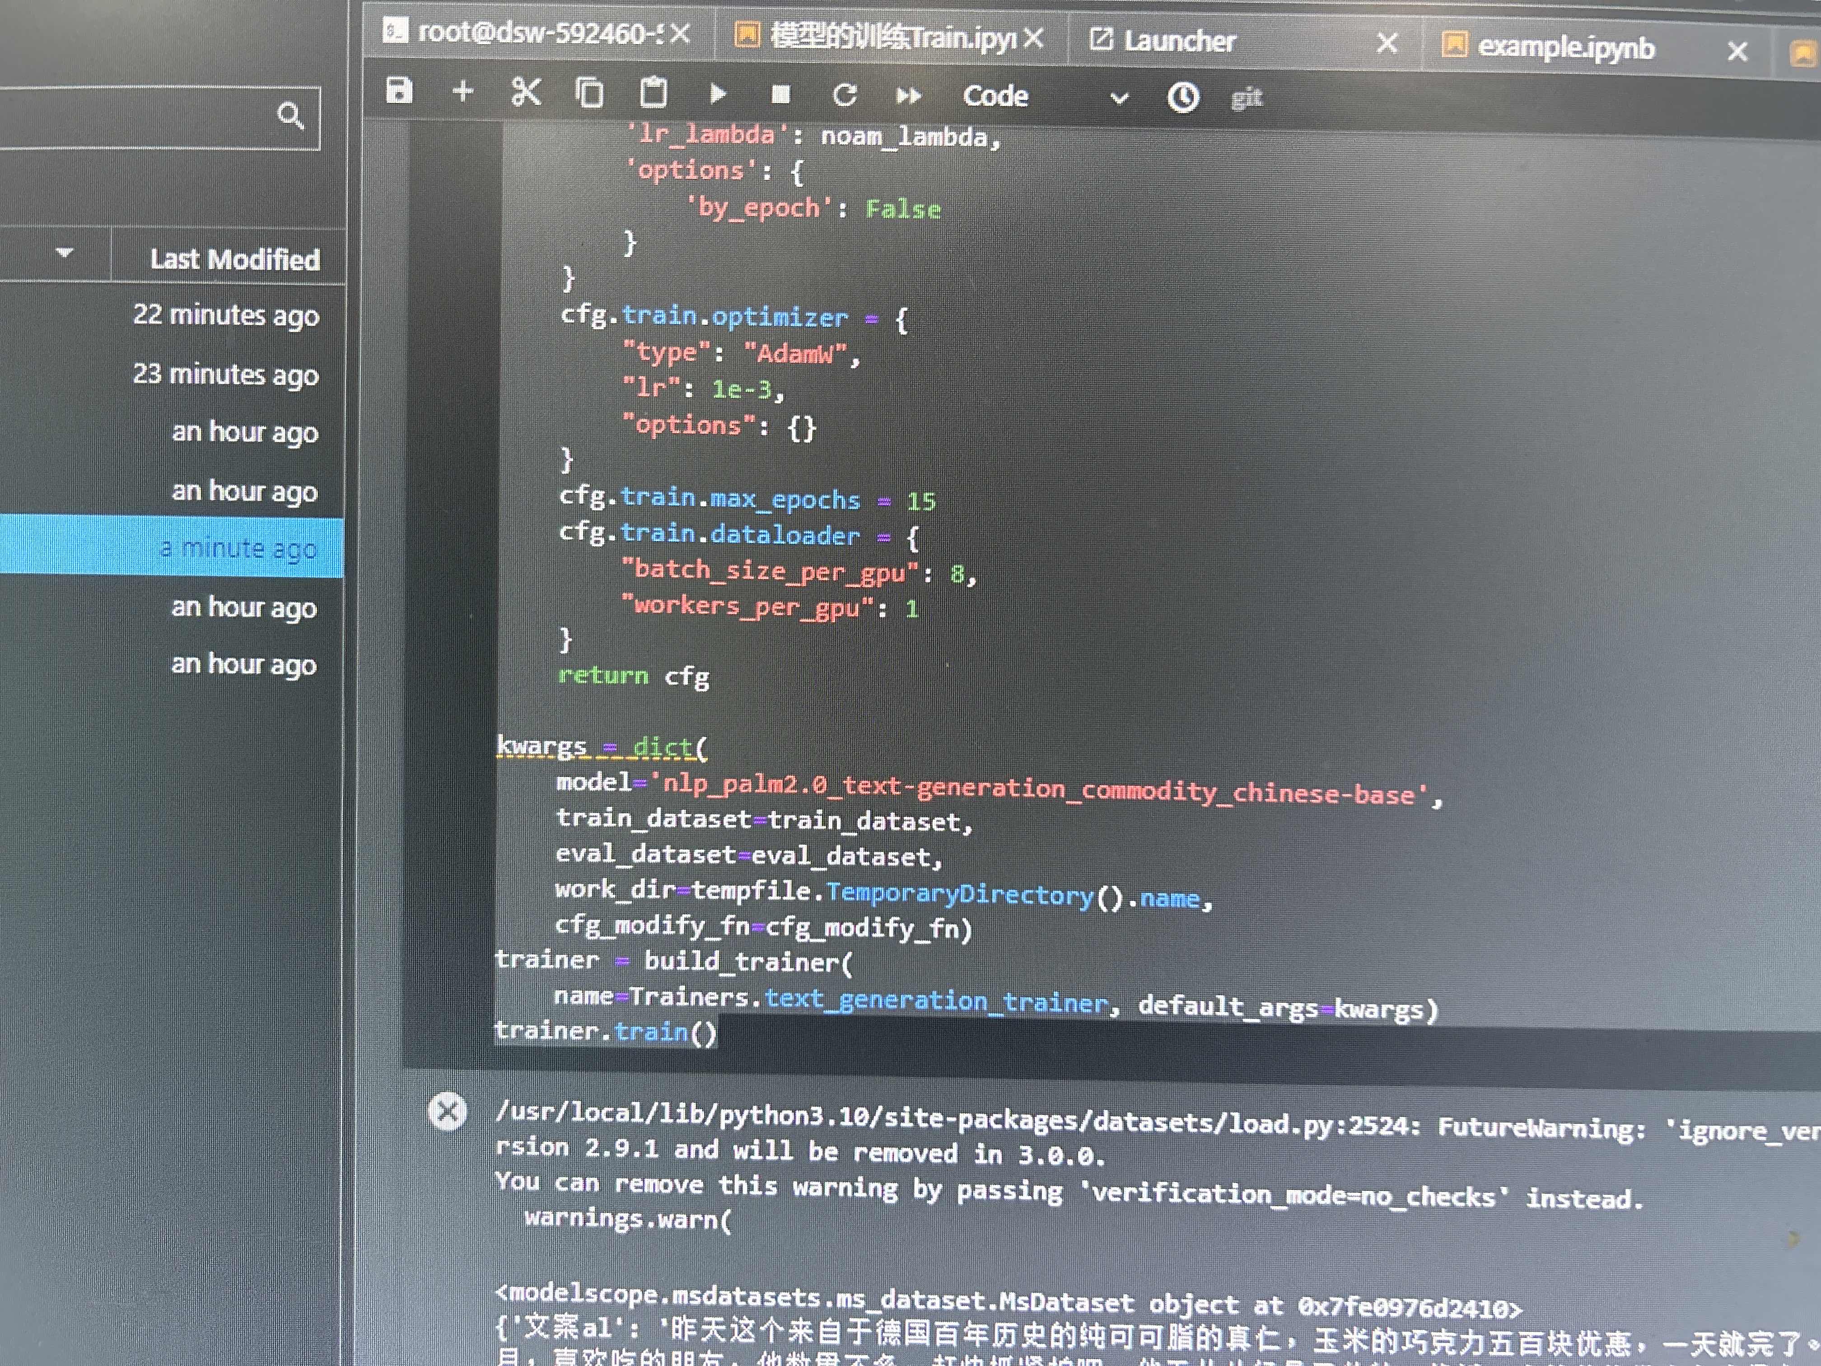Click cfg.train.max_epochs = 15 line
The width and height of the screenshot is (1821, 1366).
click(747, 498)
